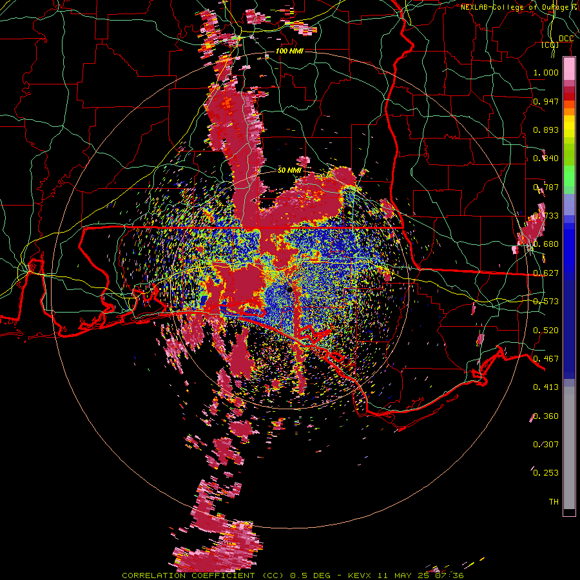580x580 pixels.
Task: Click the 0.467 color scale value
Action: click(x=546, y=358)
